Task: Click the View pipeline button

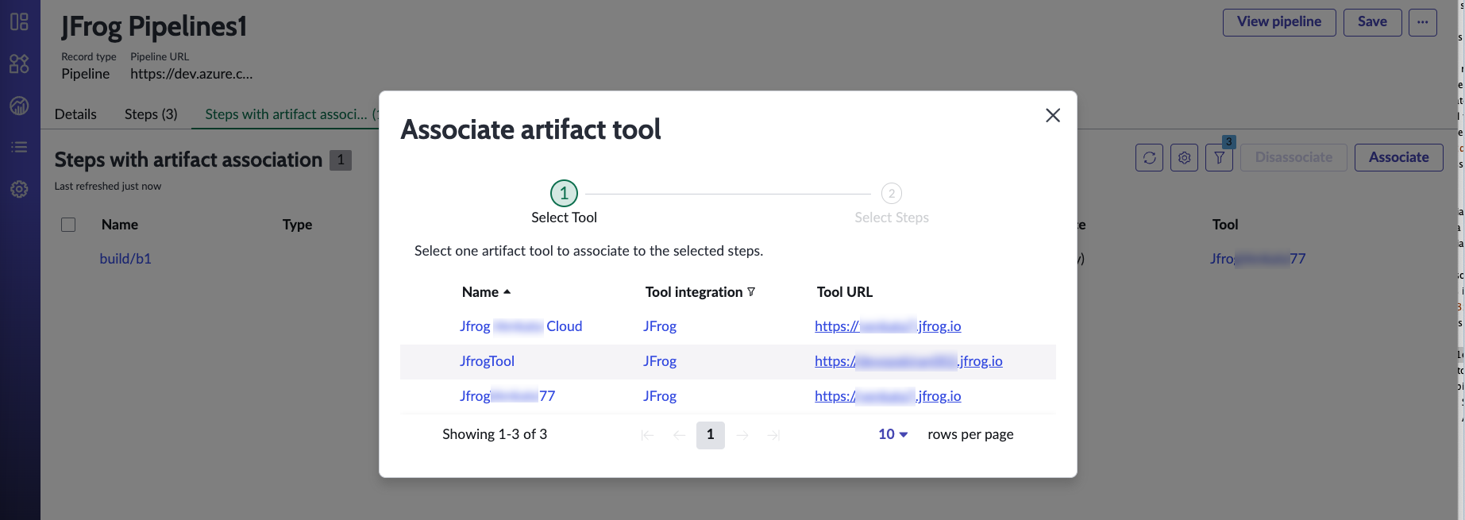Action: tap(1279, 22)
